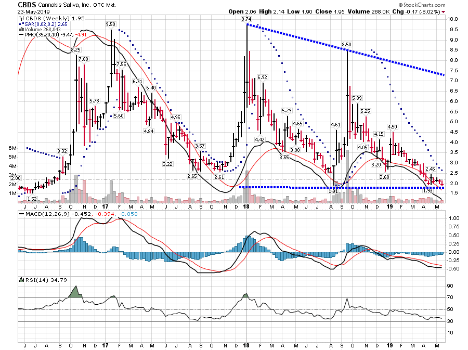468x350 pixels.
Task: Click the blue dotted SAR legend icon
Action: click(21, 24)
